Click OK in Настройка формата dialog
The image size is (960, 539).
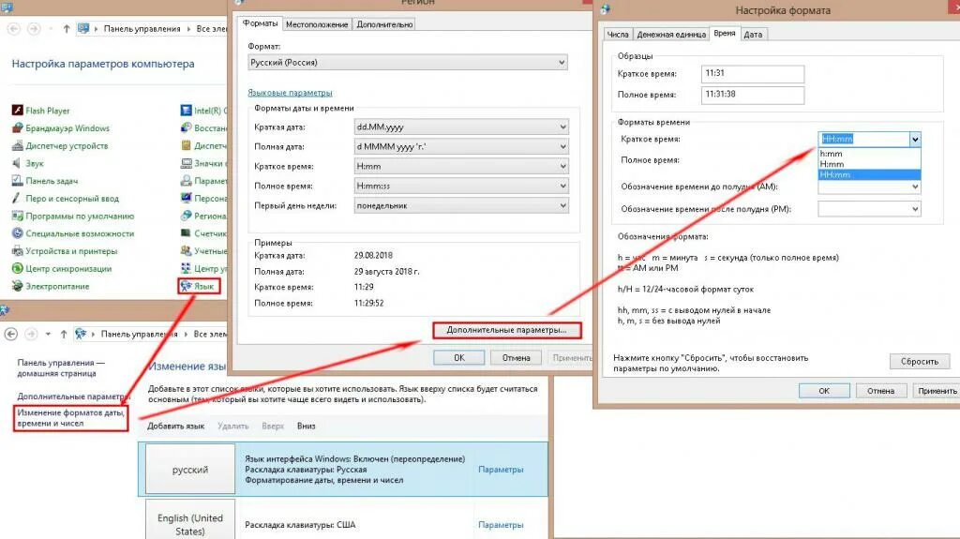tap(824, 391)
